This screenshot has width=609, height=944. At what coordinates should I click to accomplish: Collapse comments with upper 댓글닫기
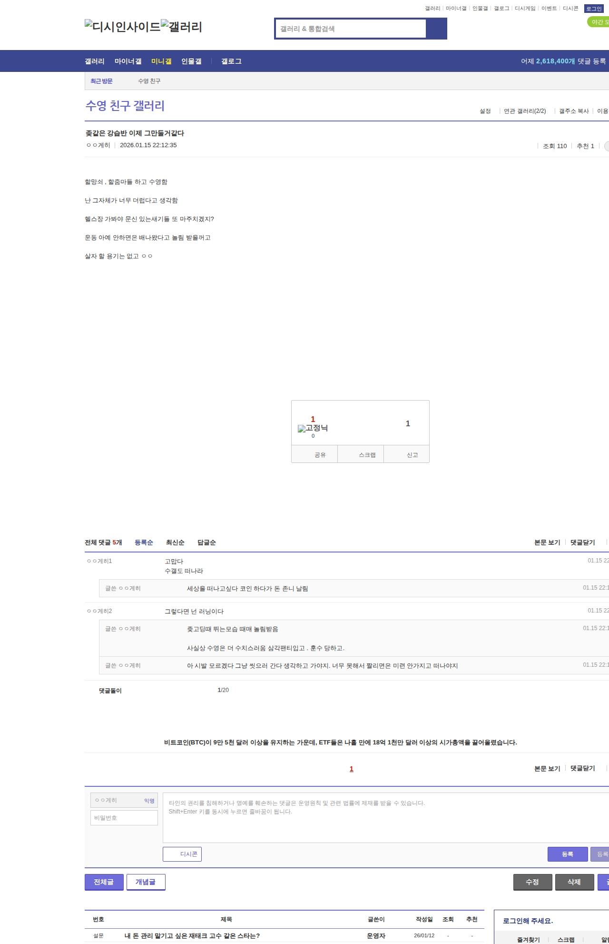(583, 542)
